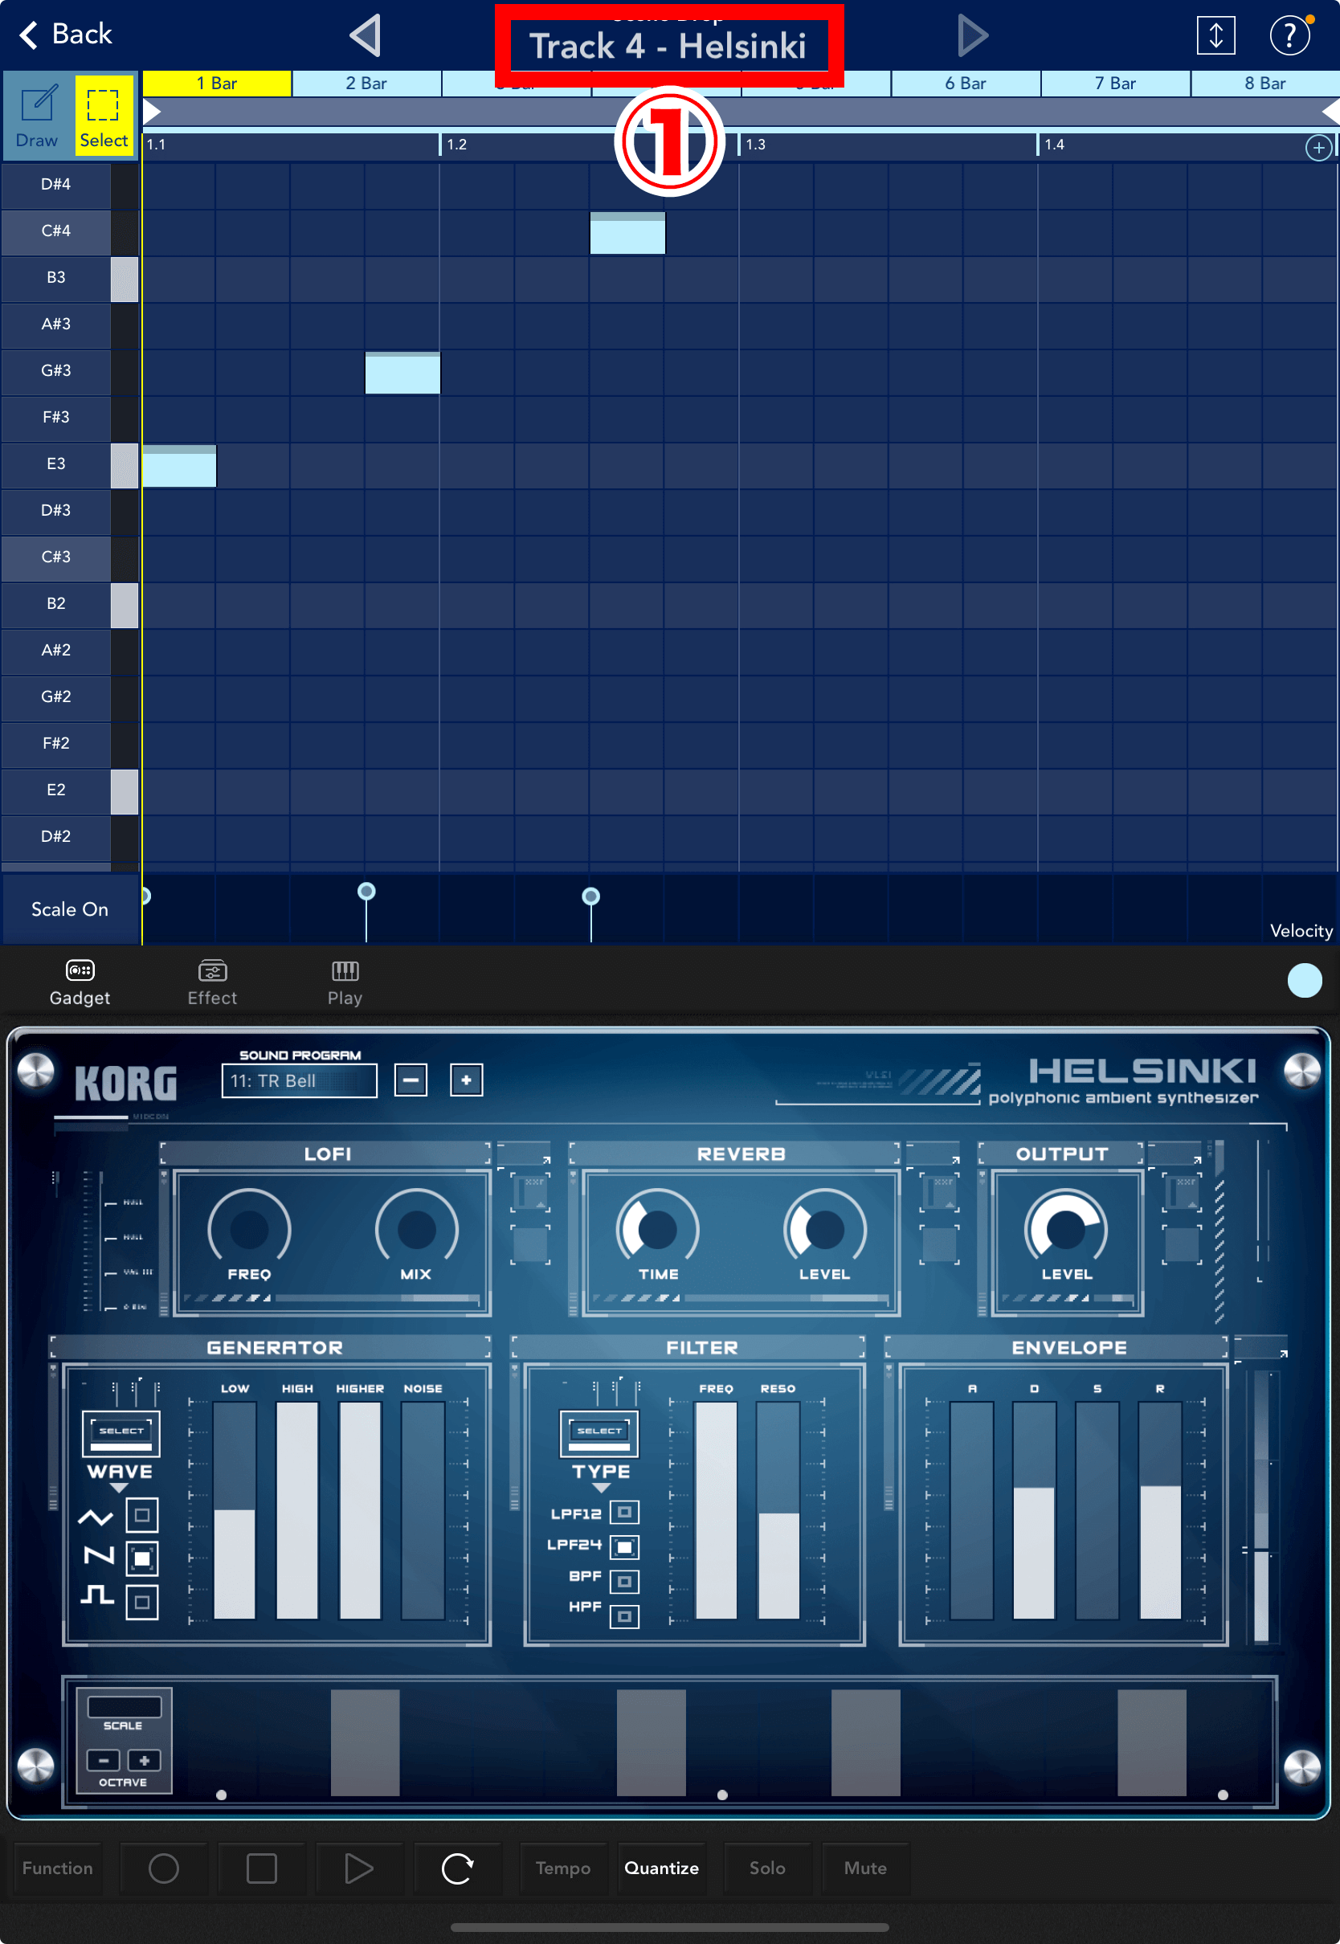Jump to 8 Bar
Screen dimensions: 1340x1944
(1264, 83)
